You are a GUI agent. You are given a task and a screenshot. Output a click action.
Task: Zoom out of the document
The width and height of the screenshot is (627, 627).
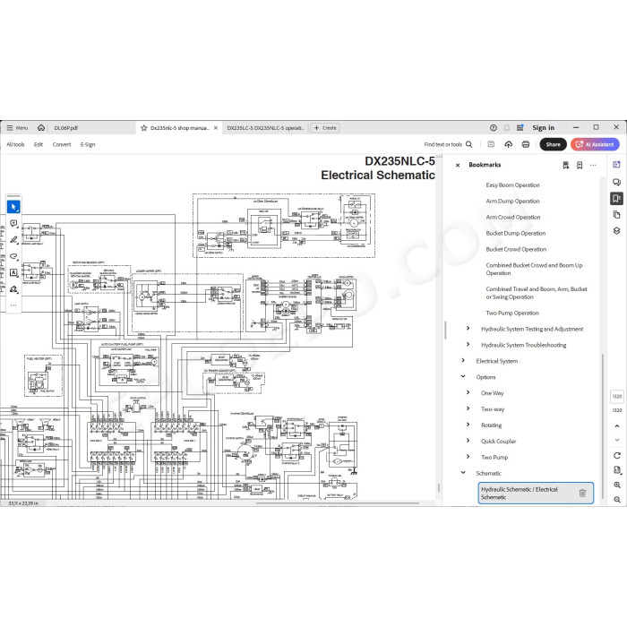617,500
